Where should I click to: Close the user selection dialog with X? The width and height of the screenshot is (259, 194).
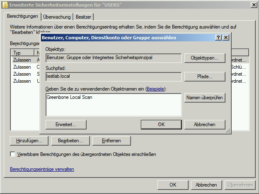pyautogui.click(x=225, y=38)
